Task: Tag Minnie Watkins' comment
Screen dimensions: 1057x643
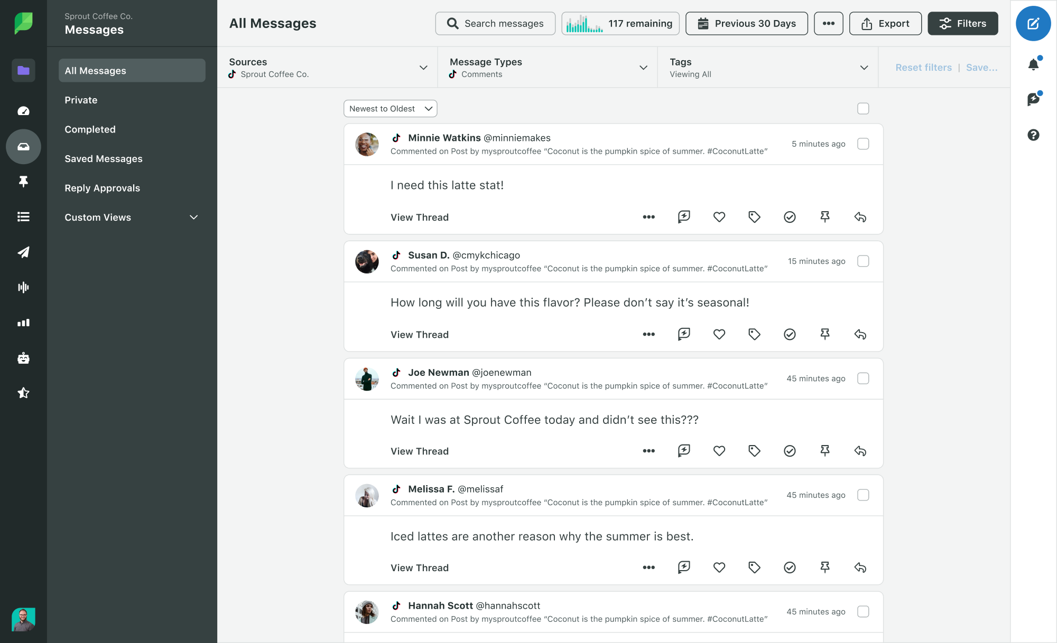Action: [754, 217]
